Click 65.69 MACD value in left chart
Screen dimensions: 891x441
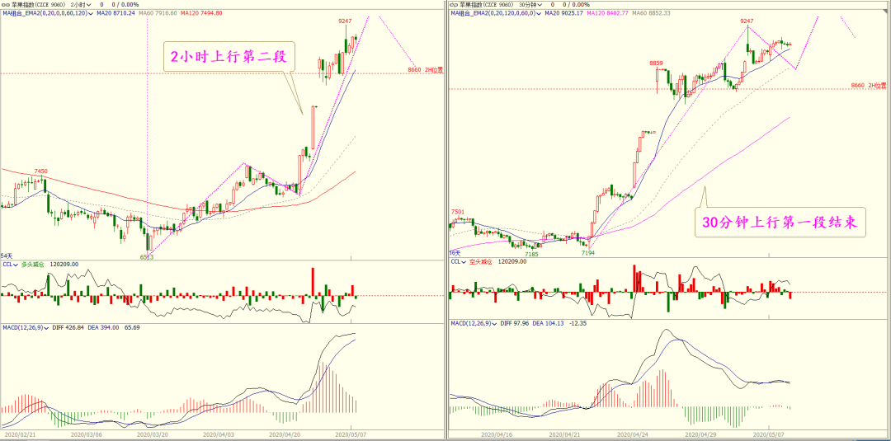[132, 327]
